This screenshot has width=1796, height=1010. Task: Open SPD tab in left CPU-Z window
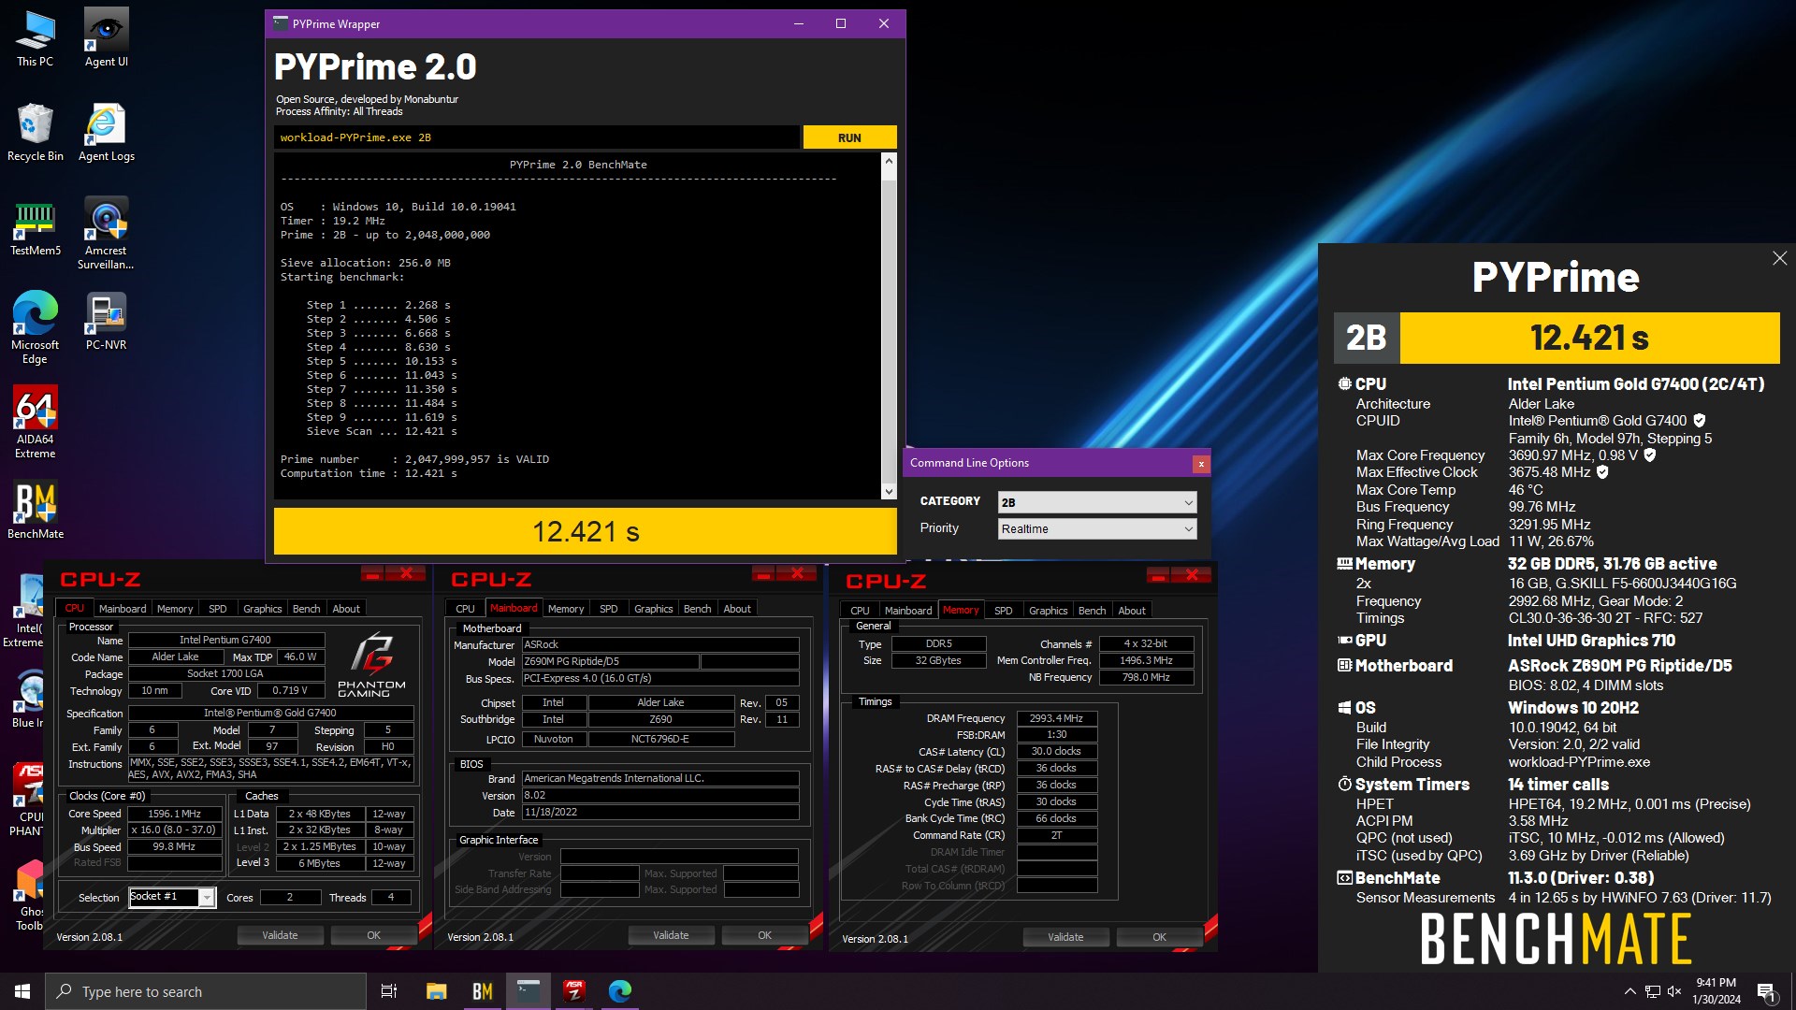click(x=218, y=609)
